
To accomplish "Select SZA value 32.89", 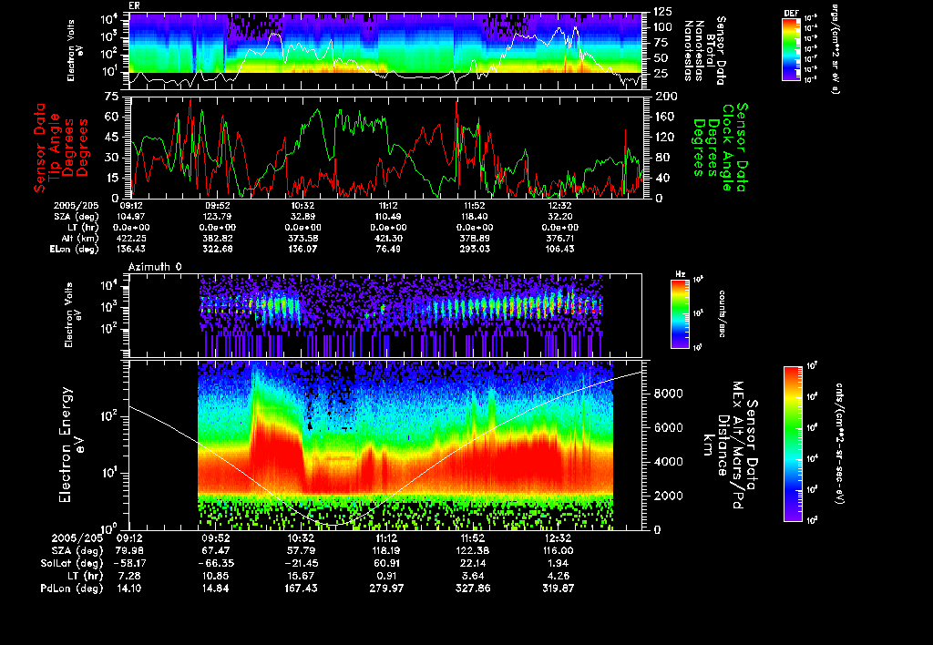I will click(x=302, y=217).
